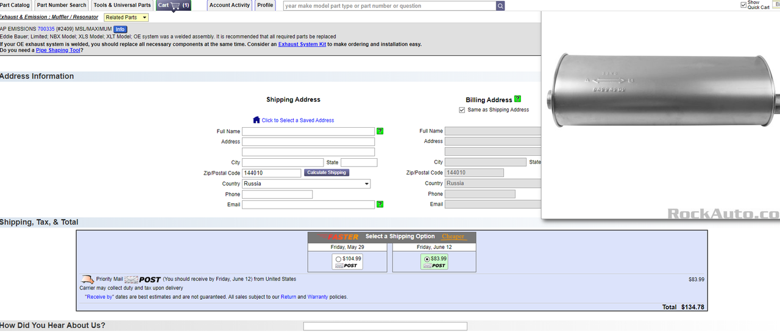The height and width of the screenshot is (334, 780).
Task: Open Tools & Universal Parts tab
Action: pyautogui.click(x=122, y=5)
